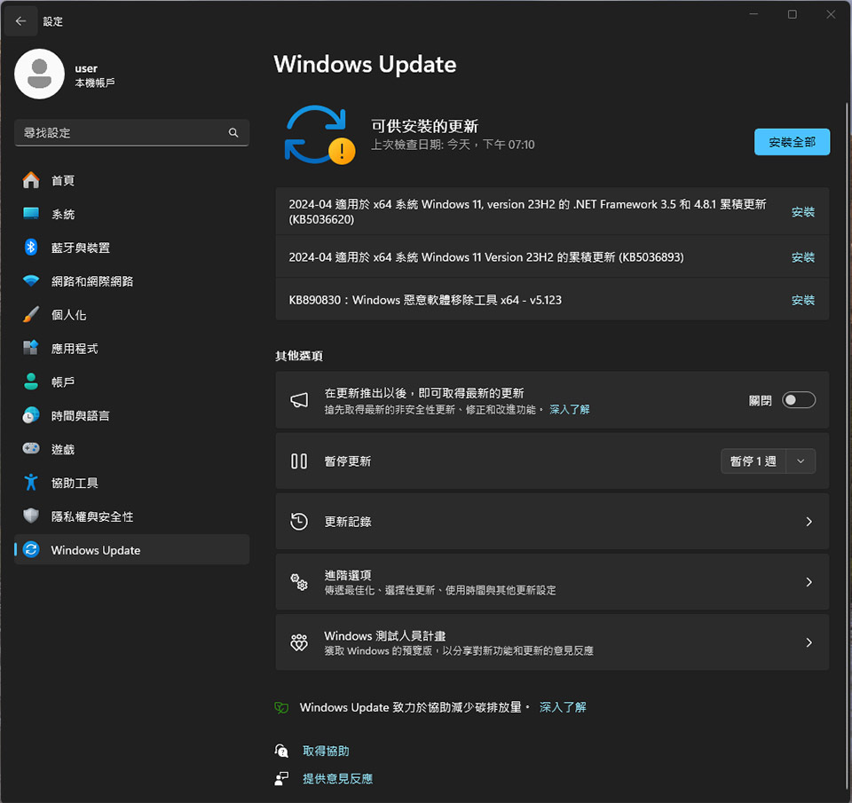Open 更新記錄 via its right chevron
Image resolution: width=852 pixels, height=803 pixels.
tap(809, 522)
